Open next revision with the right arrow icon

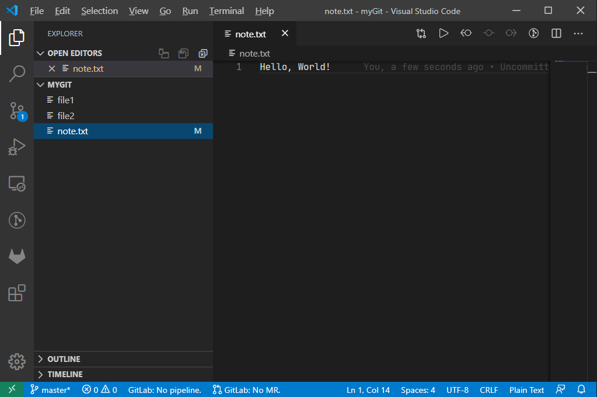[511, 33]
